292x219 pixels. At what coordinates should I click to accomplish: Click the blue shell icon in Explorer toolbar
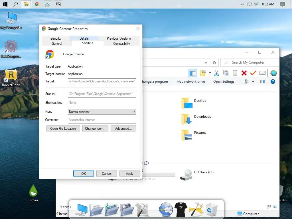273,73
